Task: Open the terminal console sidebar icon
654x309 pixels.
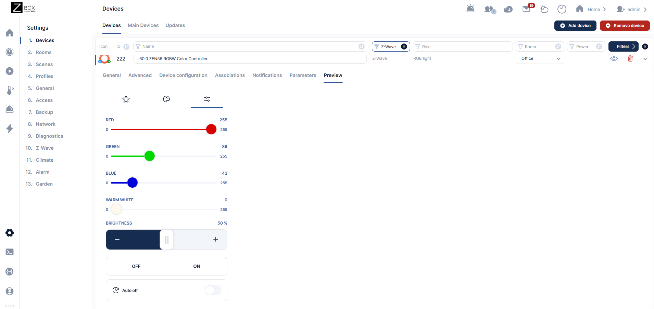Action: (10, 252)
